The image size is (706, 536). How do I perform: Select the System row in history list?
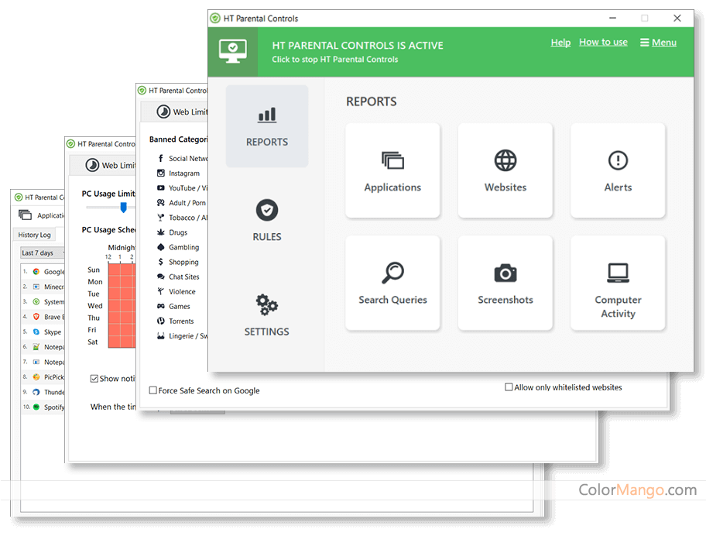(44, 302)
